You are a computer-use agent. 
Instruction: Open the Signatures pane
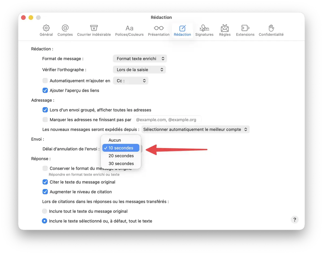point(204,30)
